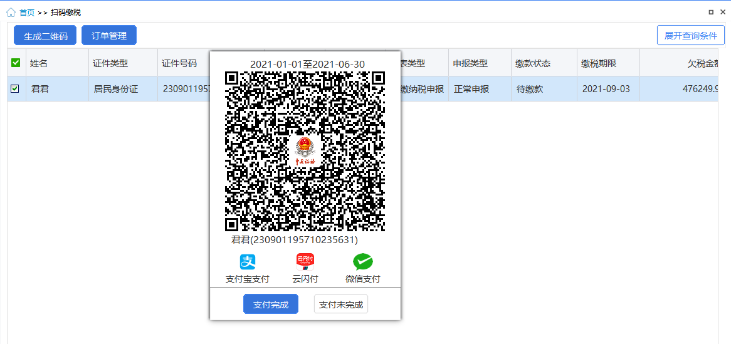The image size is (731, 344).
Task: Confirm with the 支付完成 button
Action: tap(271, 305)
